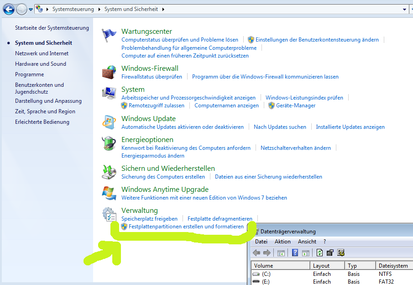Open Zeit, Sprache und Region
The width and height of the screenshot is (413, 285).
45,111
